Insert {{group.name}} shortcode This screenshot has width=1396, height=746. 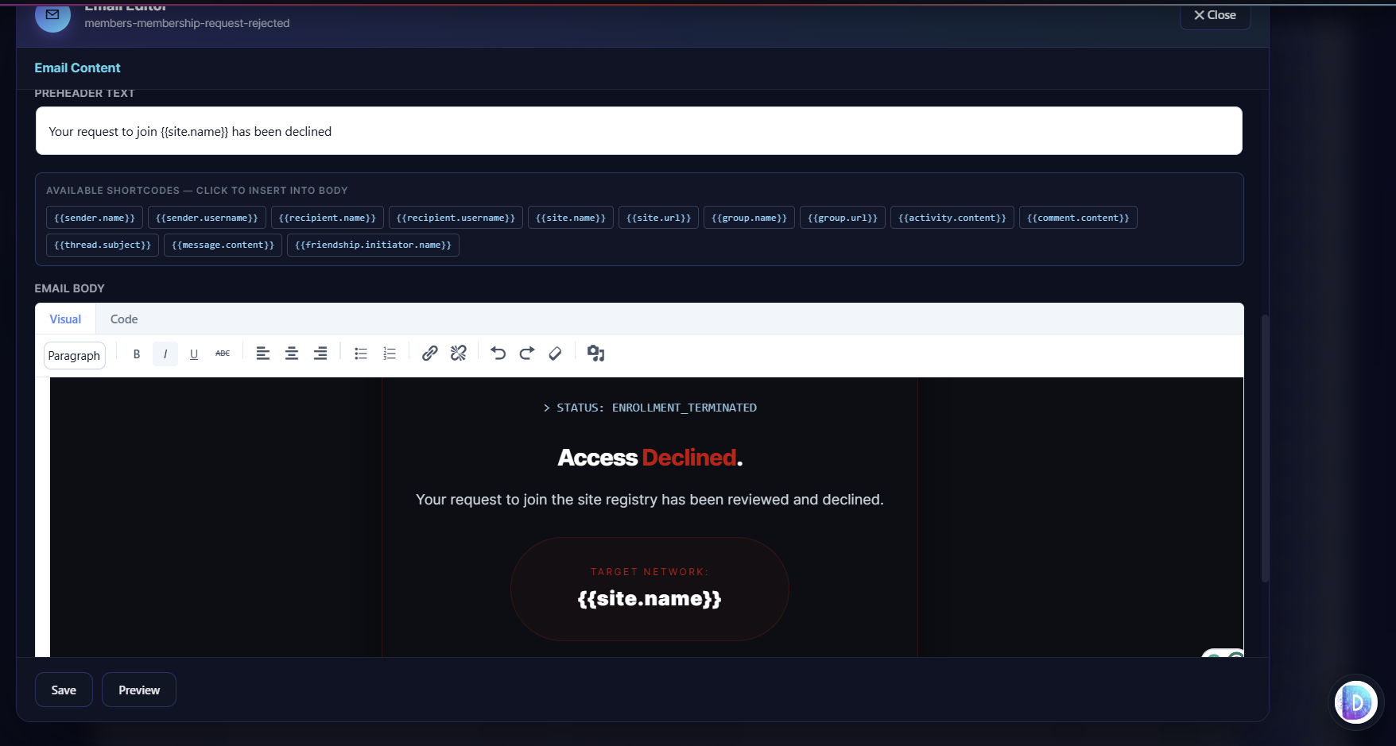pyautogui.click(x=749, y=218)
